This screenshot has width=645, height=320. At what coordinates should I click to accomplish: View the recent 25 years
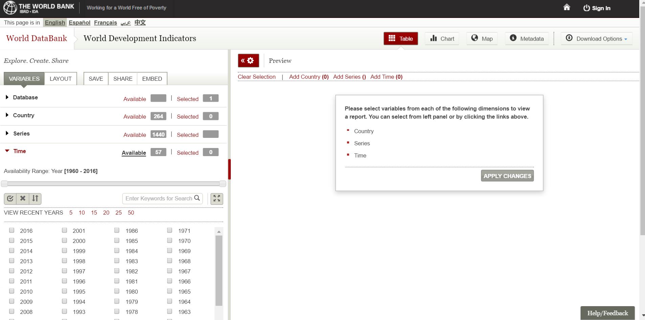[118, 213]
